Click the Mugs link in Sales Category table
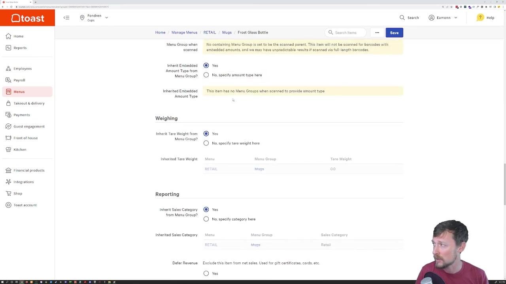This screenshot has width=506, height=284. (255, 245)
